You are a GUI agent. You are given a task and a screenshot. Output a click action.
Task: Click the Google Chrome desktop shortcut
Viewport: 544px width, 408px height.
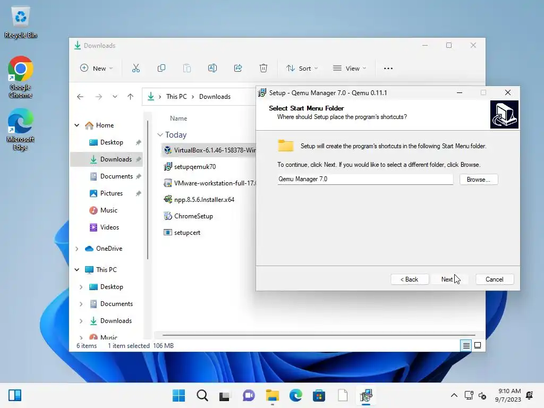coord(21,78)
